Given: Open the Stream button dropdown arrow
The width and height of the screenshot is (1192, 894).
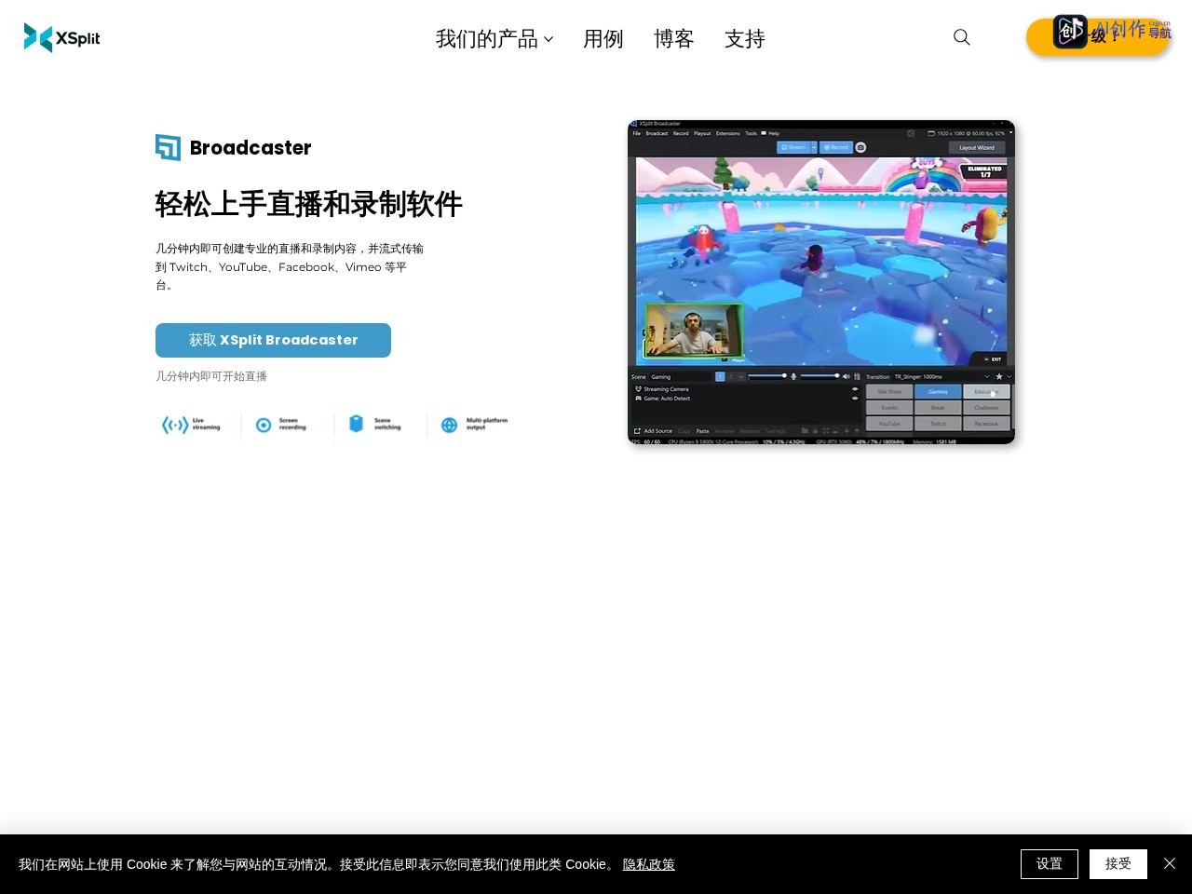Looking at the screenshot, I should 814,147.
